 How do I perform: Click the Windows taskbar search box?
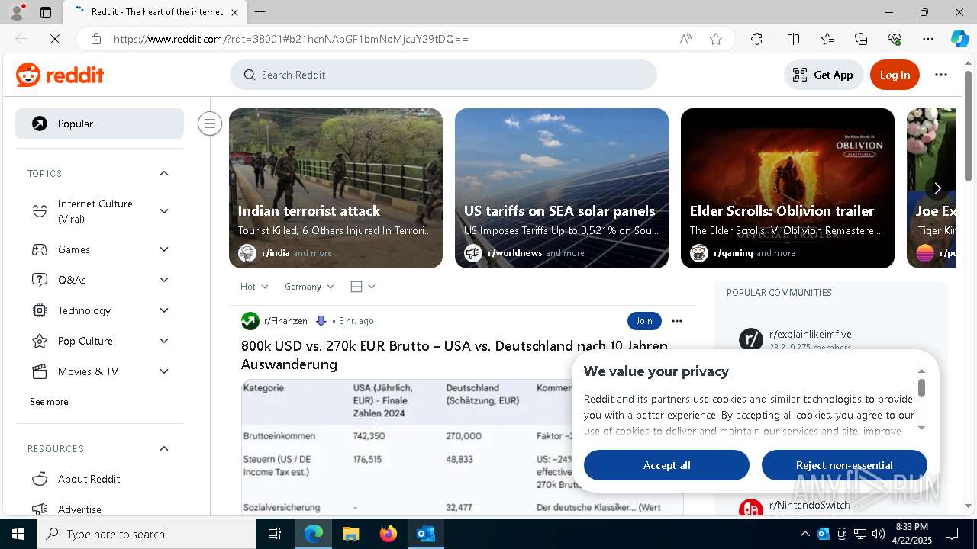pos(147,534)
